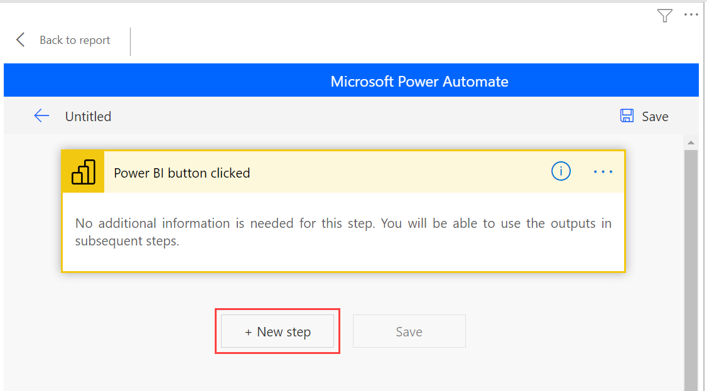Viewport: 707px width, 391px height.
Task: Click the Save disk icon near Untitled
Action: [627, 115]
